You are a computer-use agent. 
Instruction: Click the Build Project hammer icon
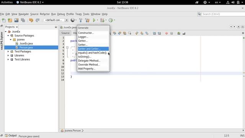click(x=81, y=20)
